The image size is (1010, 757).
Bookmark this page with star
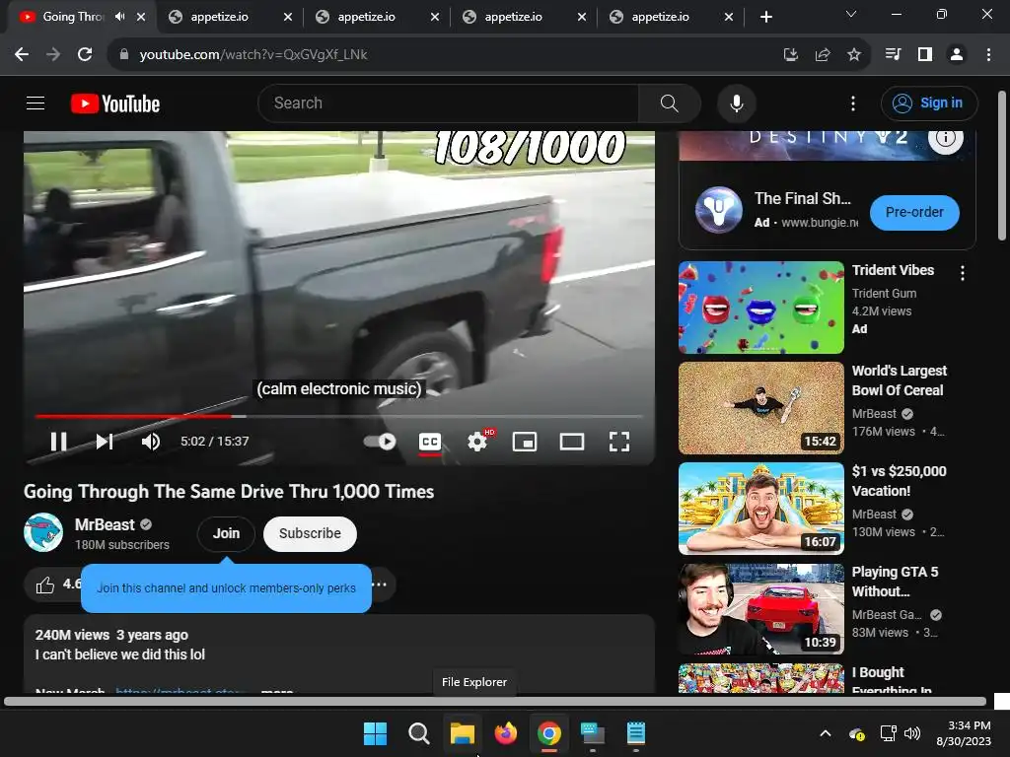[854, 55]
